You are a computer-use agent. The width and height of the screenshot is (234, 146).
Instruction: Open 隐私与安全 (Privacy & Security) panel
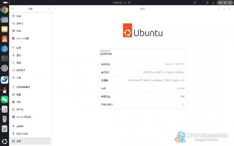point(22,134)
